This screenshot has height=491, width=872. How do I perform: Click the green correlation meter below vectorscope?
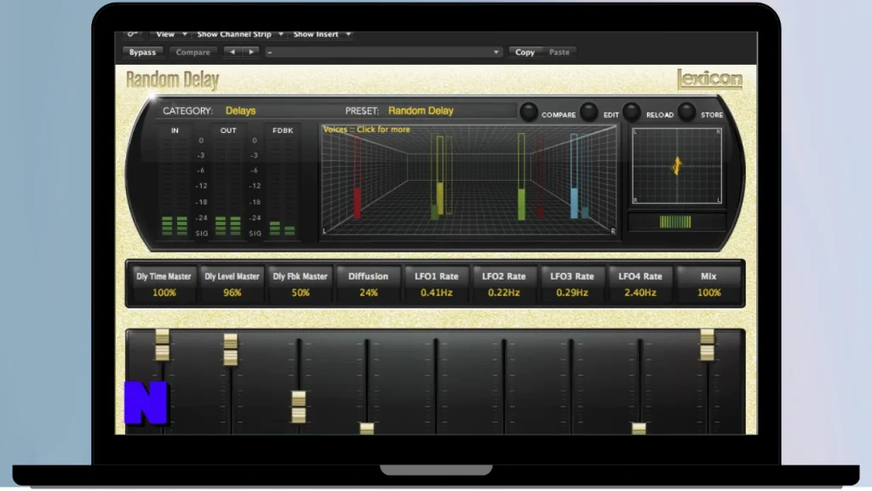click(676, 222)
